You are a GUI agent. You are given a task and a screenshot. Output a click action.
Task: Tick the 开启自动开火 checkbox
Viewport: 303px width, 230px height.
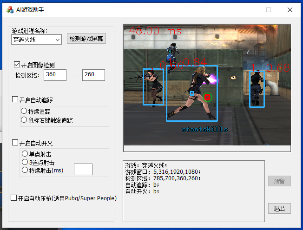(15, 143)
